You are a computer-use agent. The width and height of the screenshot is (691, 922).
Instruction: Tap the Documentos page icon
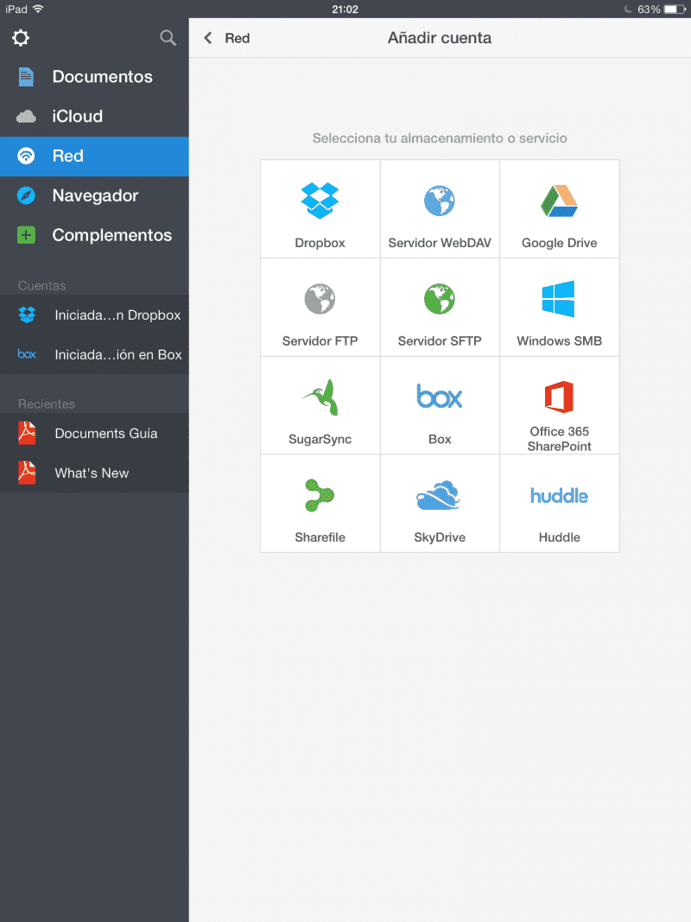[26, 77]
